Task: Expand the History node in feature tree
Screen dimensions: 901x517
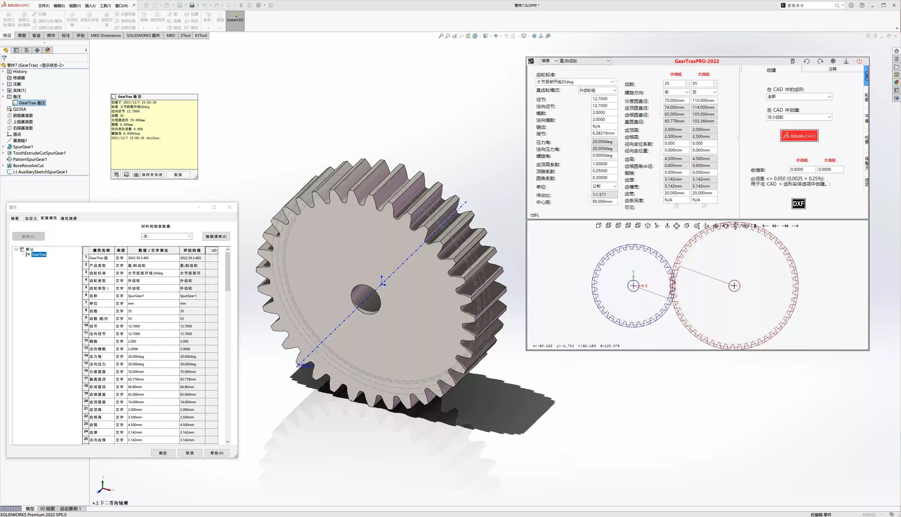Action: [x=3, y=71]
